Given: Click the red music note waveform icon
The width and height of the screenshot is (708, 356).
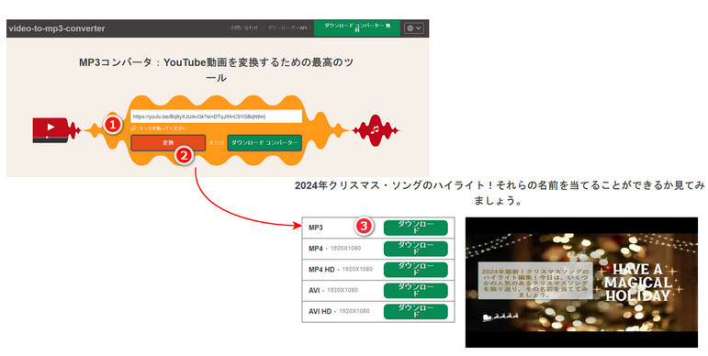Looking at the screenshot, I should click(376, 130).
